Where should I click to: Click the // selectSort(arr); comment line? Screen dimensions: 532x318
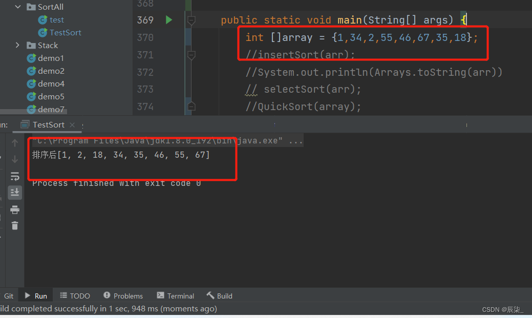point(303,89)
